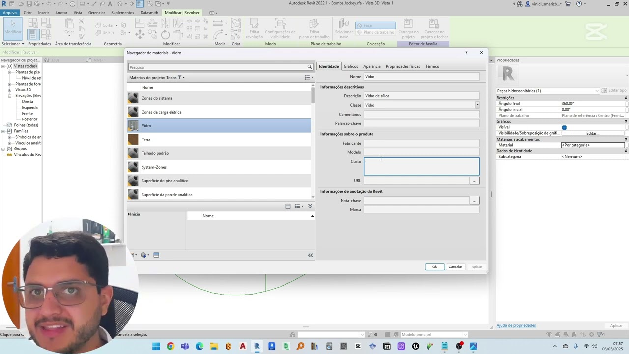Click the help question mark in material browser
Screen dimensions: 629x354
click(x=466, y=53)
